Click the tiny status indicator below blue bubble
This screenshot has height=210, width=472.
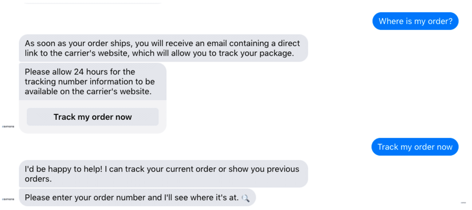tap(463, 203)
